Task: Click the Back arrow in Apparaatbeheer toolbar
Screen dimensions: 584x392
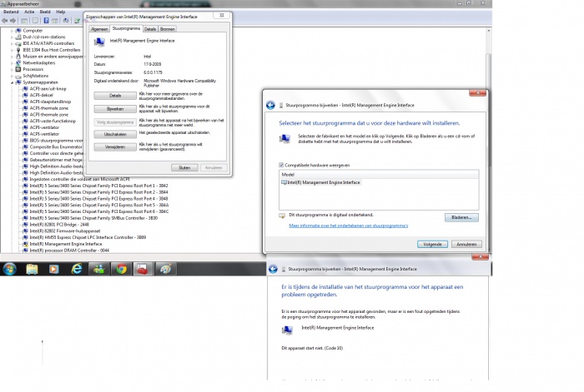Action: click(5, 21)
